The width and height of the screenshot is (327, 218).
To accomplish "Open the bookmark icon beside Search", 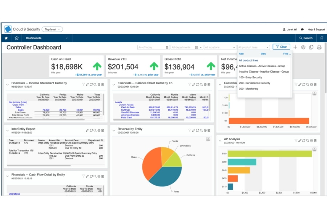I will [x=322, y=38].
